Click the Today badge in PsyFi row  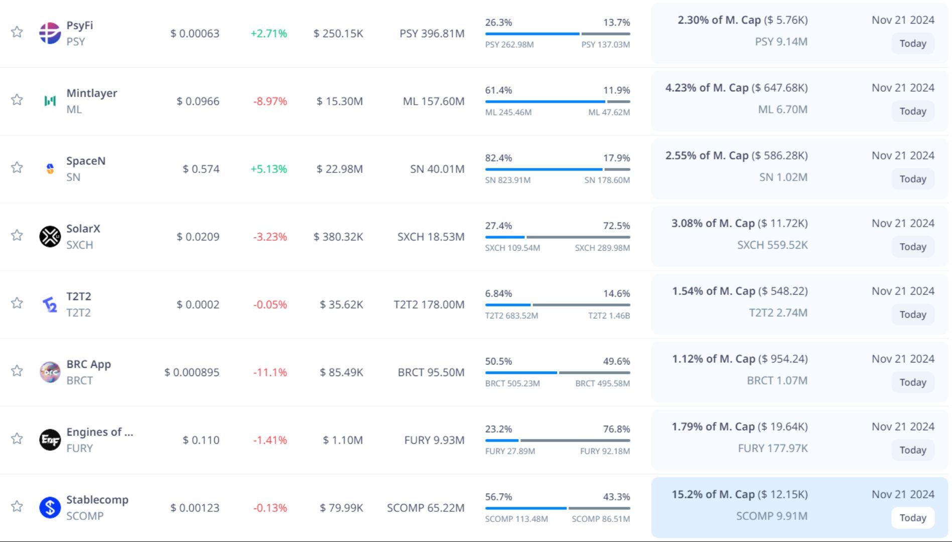(912, 44)
